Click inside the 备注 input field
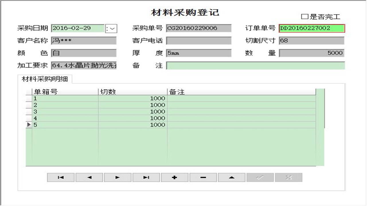The image size is (367, 206). point(255,66)
